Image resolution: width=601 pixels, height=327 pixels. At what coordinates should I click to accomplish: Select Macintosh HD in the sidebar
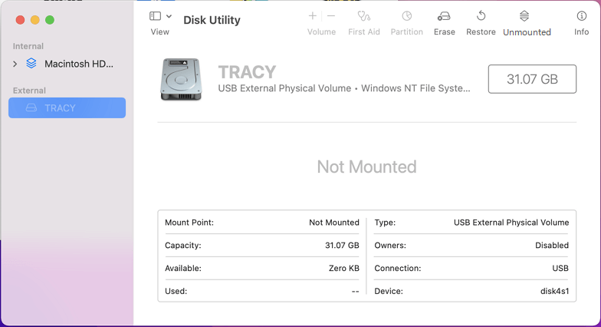point(77,64)
